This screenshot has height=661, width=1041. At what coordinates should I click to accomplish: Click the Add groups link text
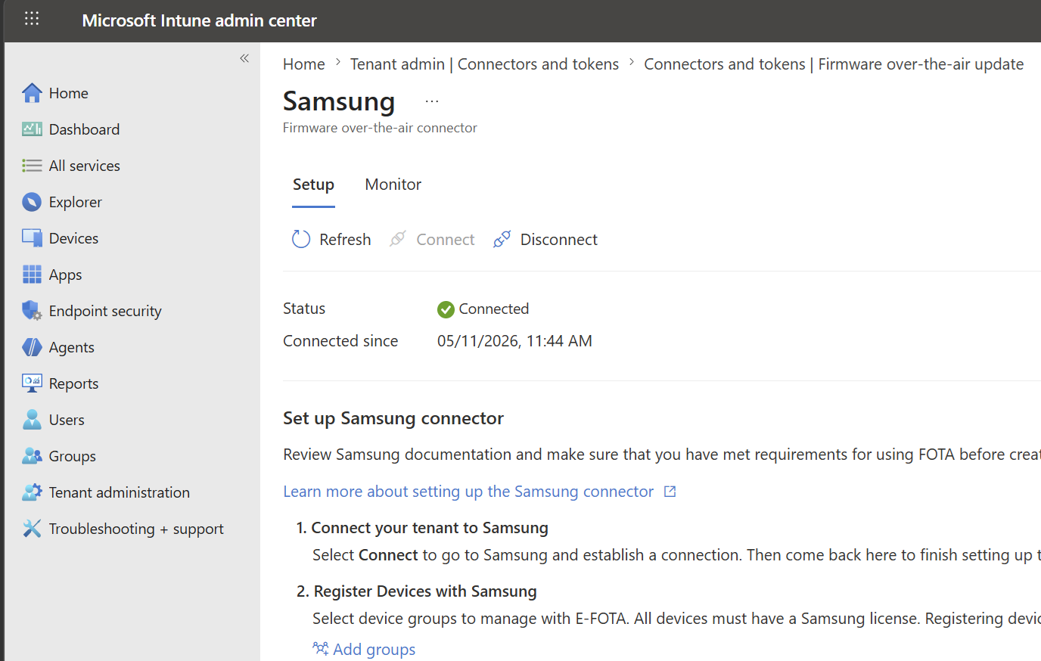click(x=374, y=649)
